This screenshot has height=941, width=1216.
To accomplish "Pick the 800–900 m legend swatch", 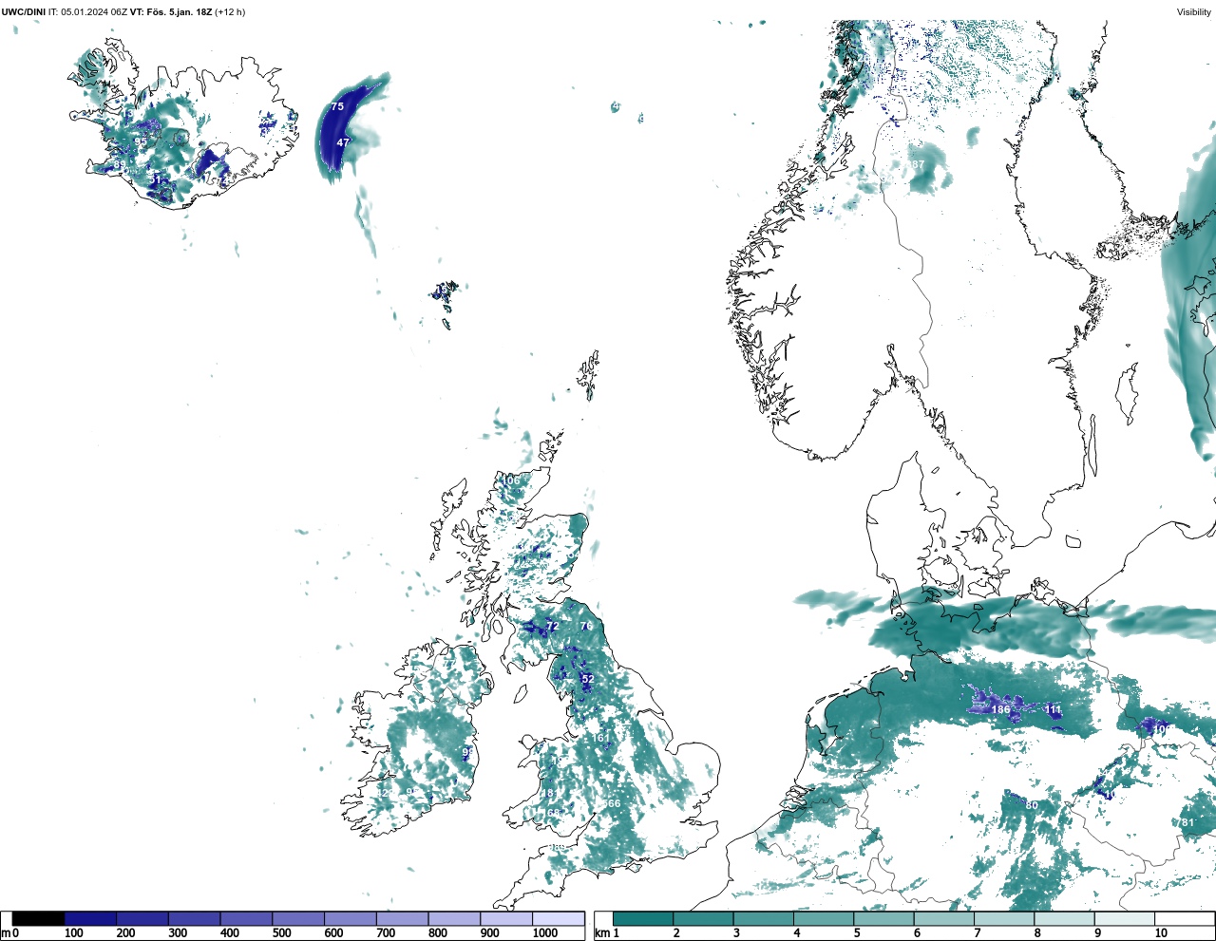I will click(454, 919).
